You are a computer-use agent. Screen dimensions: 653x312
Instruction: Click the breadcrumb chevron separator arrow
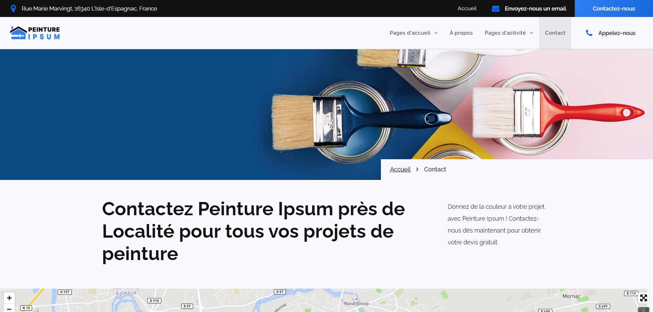(x=417, y=169)
